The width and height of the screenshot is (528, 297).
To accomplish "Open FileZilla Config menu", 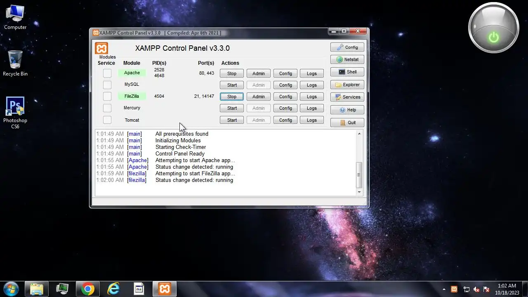I will 285,97.
